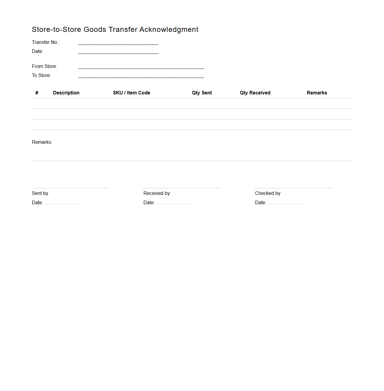The height and width of the screenshot is (391, 384).
Task: Click the Date field below Transfer No.
Action: coord(118,52)
